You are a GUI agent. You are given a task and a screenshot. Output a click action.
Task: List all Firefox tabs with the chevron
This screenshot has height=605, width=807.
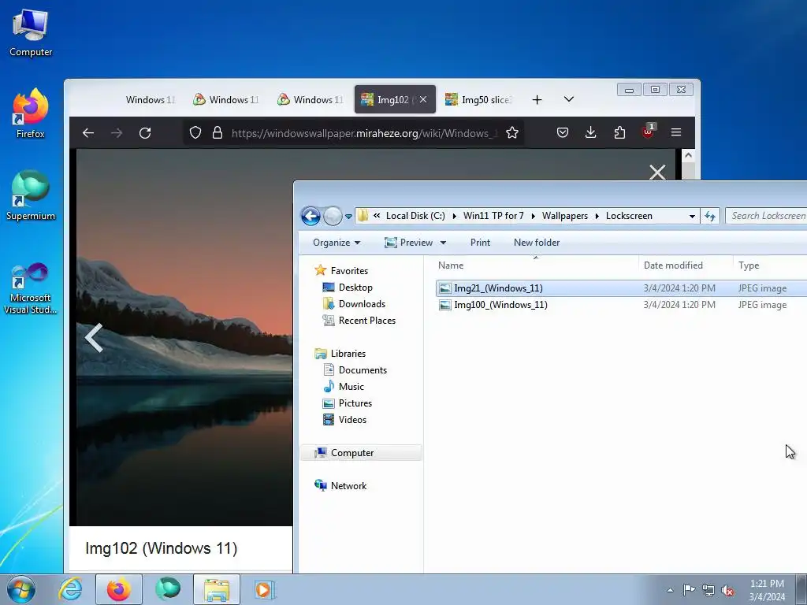pyautogui.click(x=569, y=99)
